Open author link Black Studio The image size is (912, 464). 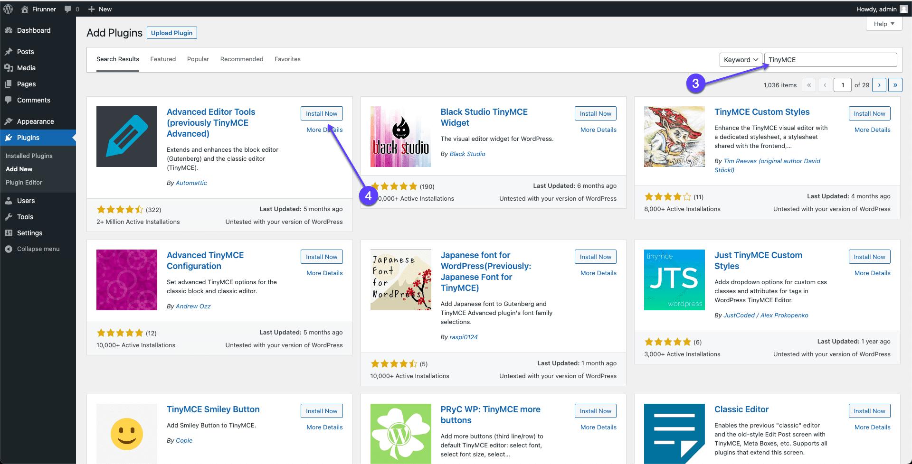[x=467, y=154]
